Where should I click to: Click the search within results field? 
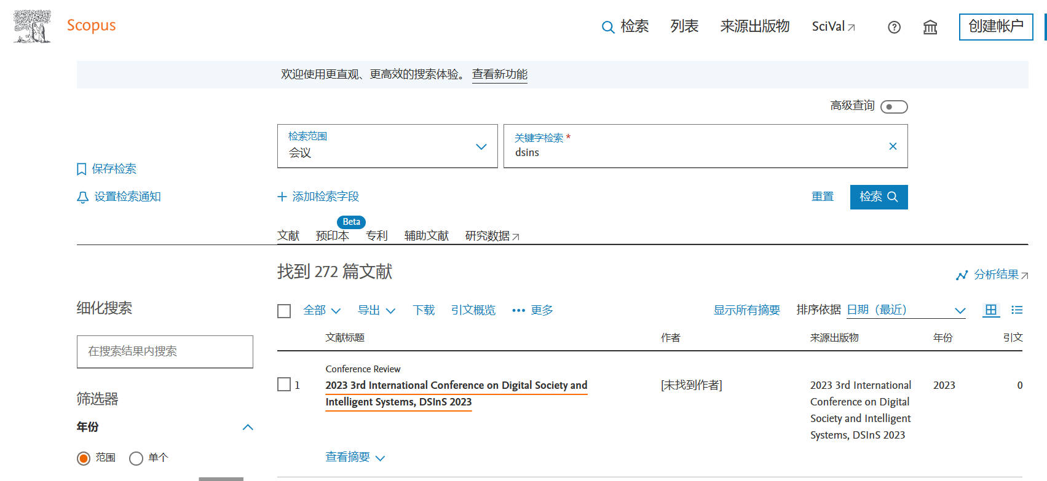point(165,351)
